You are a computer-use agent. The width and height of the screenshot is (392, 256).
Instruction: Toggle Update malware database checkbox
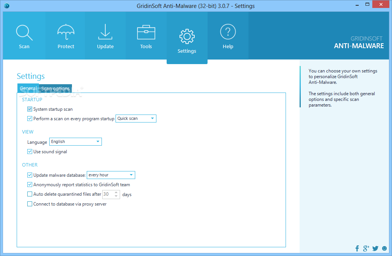(x=30, y=175)
